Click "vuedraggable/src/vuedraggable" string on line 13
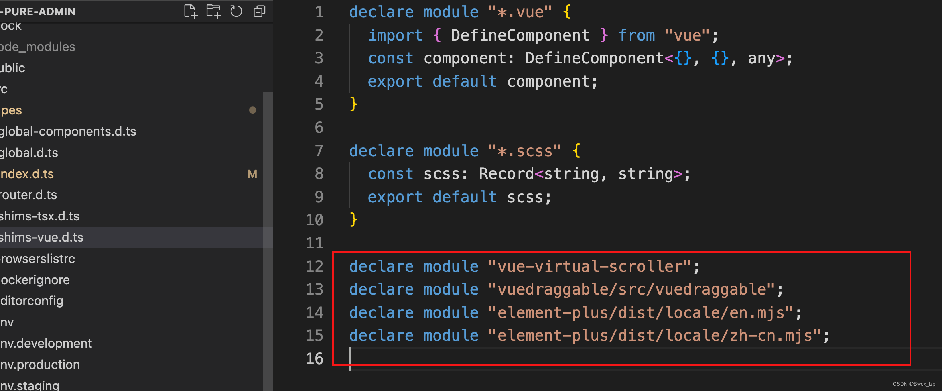This screenshot has width=942, height=391. pos(631,289)
